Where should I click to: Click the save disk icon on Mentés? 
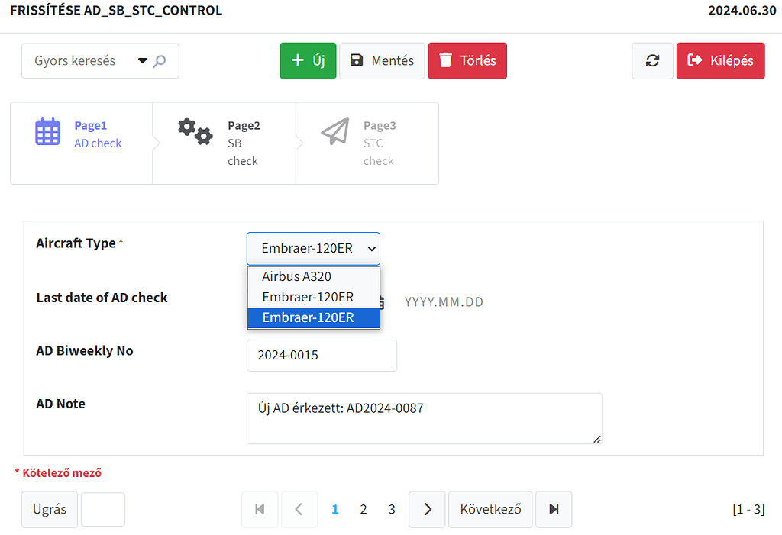[358, 60]
